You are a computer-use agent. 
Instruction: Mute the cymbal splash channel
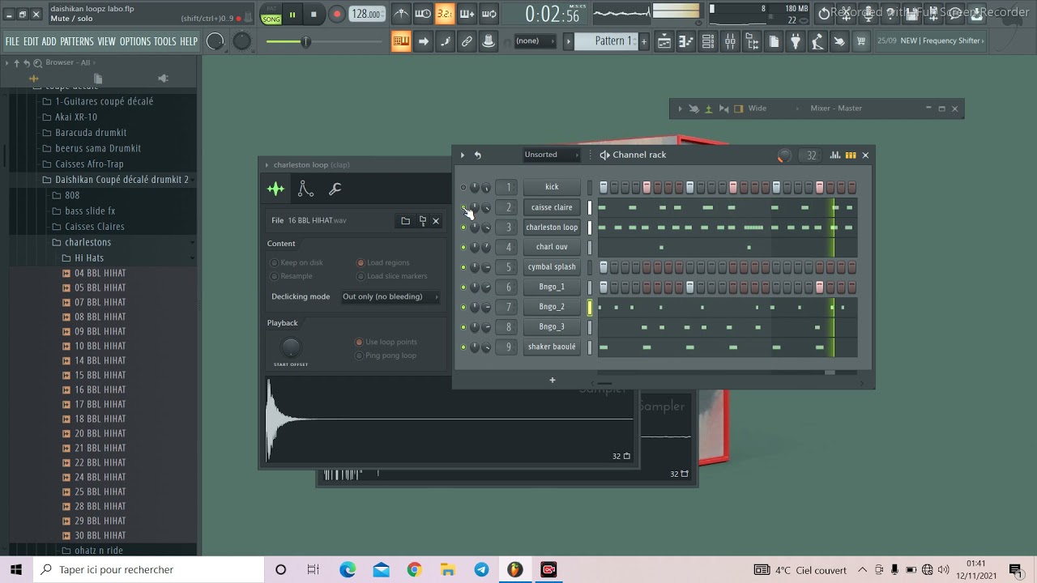click(x=463, y=267)
